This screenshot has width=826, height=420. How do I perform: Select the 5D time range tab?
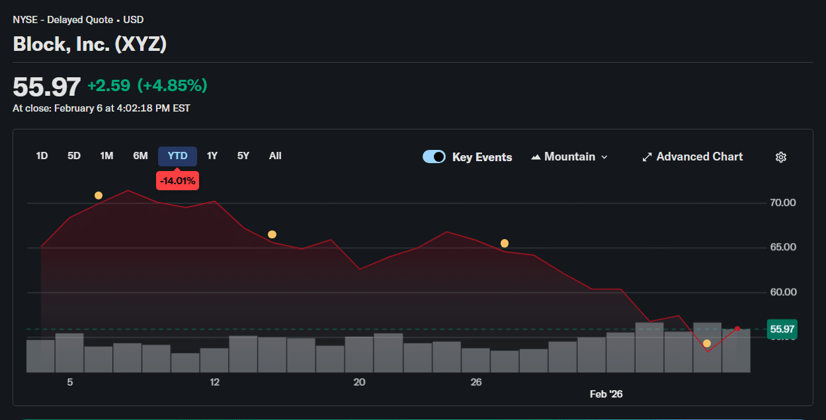74,156
